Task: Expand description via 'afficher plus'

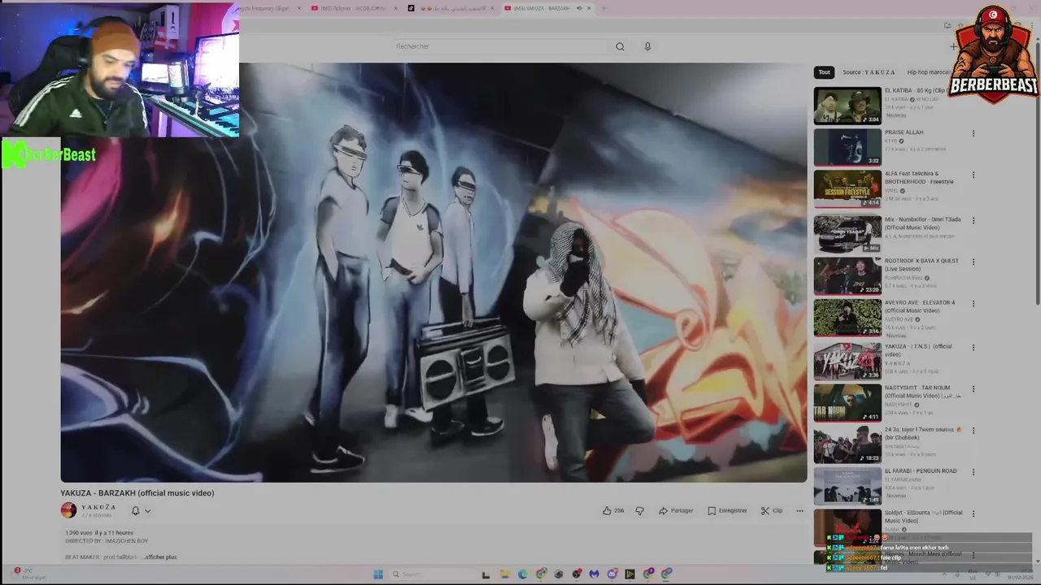Action: (x=160, y=557)
